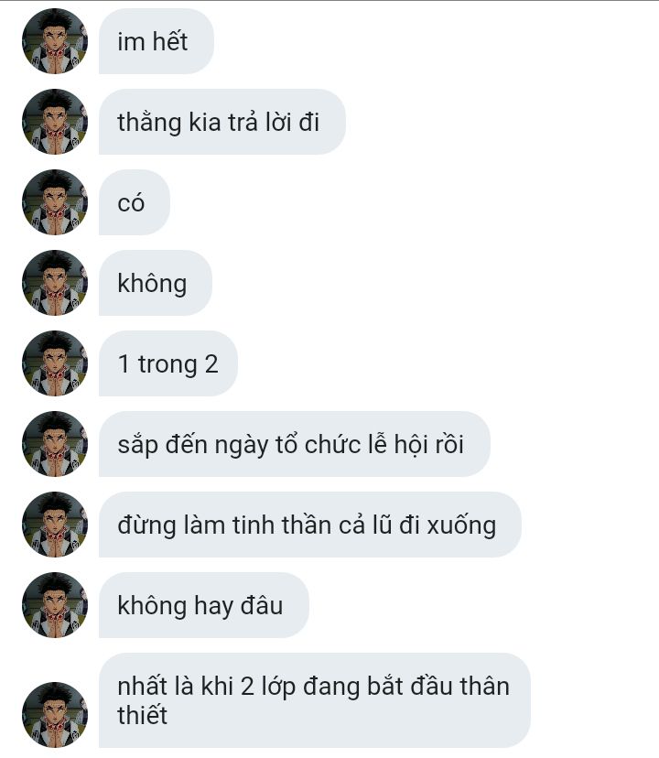The image size is (659, 758).
Task: Click 'đừng làm tinh thần cả lũ đi xuống' bubble
Action: tap(310, 525)
